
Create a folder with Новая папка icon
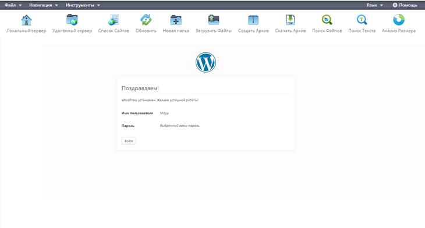pos(176,20)
